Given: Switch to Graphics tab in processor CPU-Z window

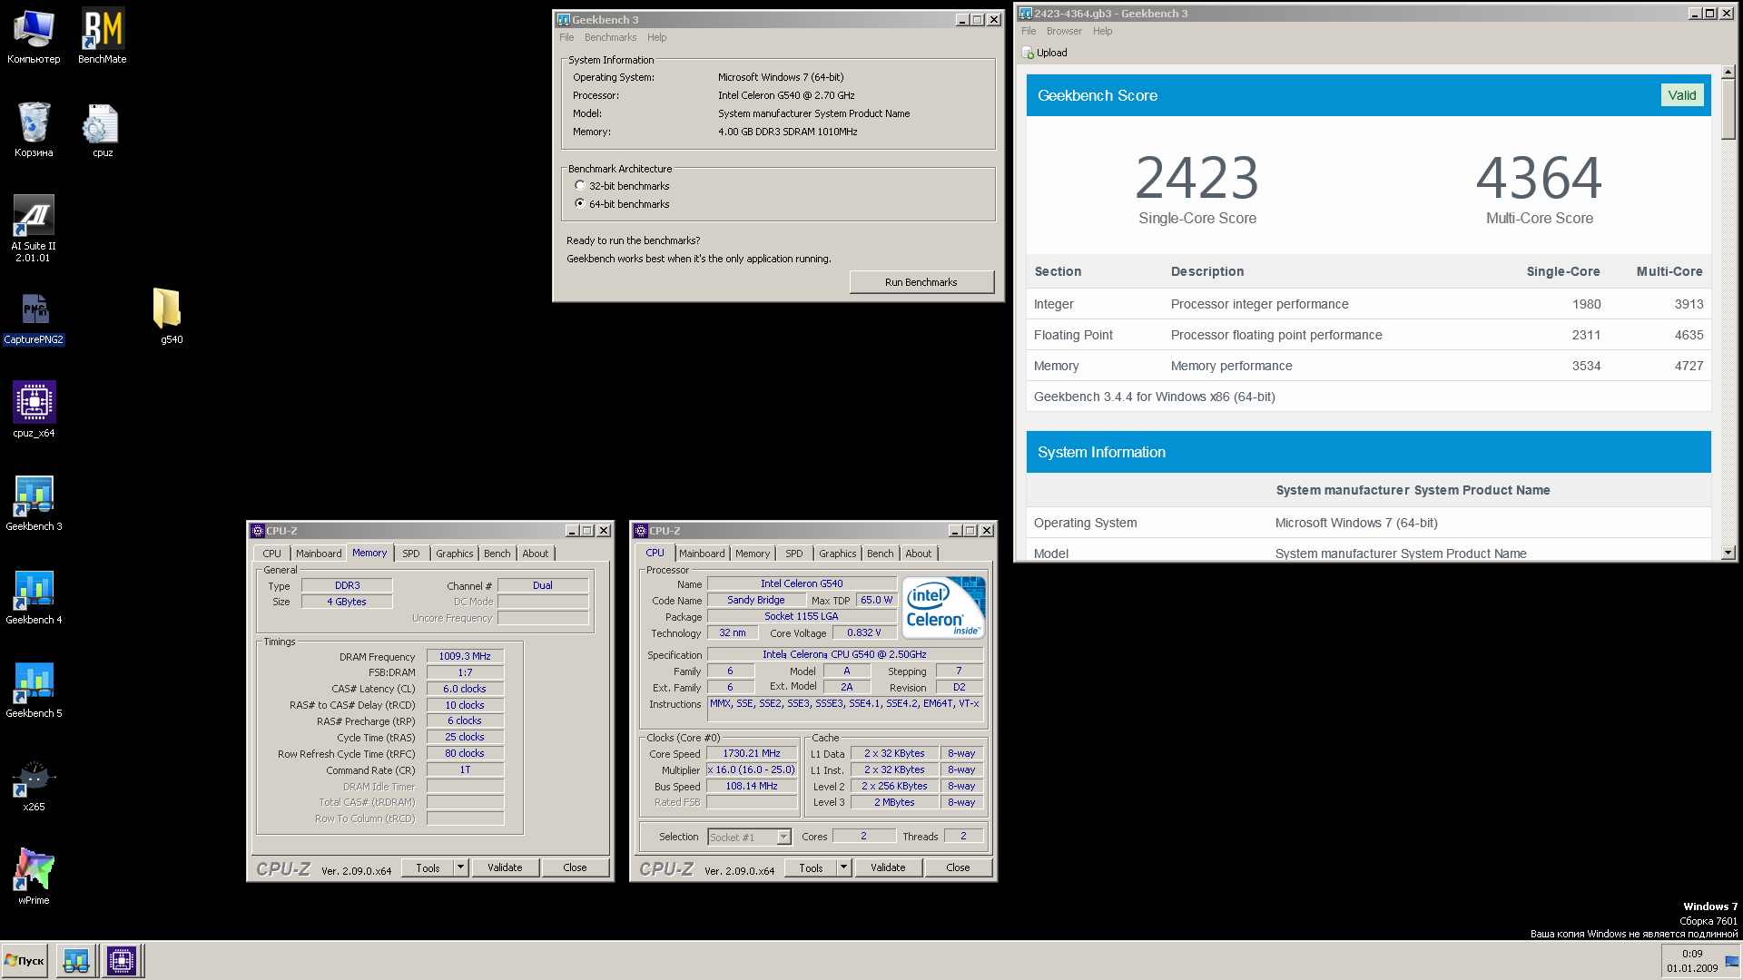Looking at the screenshot, I should 837,554.
